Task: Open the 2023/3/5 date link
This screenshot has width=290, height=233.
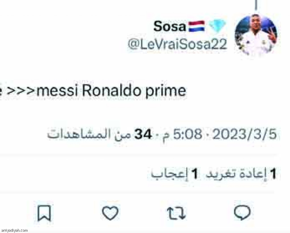Action: [244, 134]
